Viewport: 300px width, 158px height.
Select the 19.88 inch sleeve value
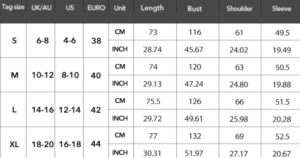click(x=282, y=85)
